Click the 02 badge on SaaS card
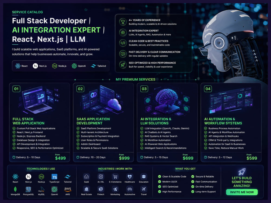The width and height of the screenshot is (271, 203). (x=80, y=89)
